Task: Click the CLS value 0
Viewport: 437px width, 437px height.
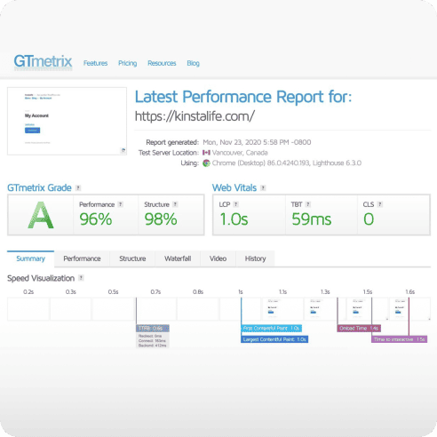Action: click(369, 219)
